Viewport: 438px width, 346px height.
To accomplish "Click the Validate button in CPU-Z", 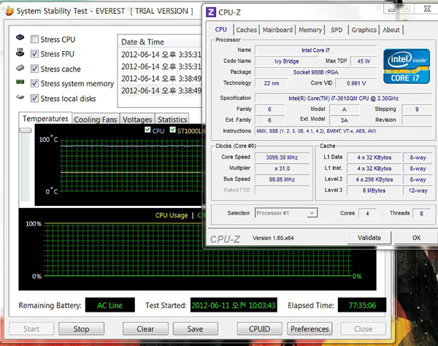I will coord(369,238).
